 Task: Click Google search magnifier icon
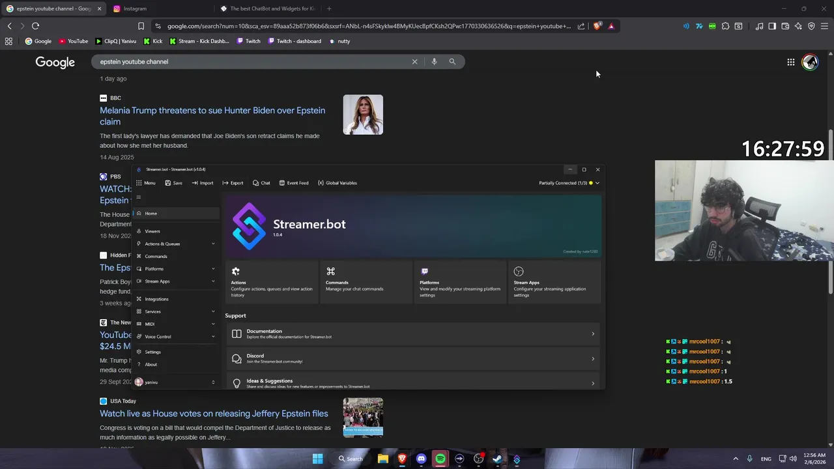(x=452, y=62)
